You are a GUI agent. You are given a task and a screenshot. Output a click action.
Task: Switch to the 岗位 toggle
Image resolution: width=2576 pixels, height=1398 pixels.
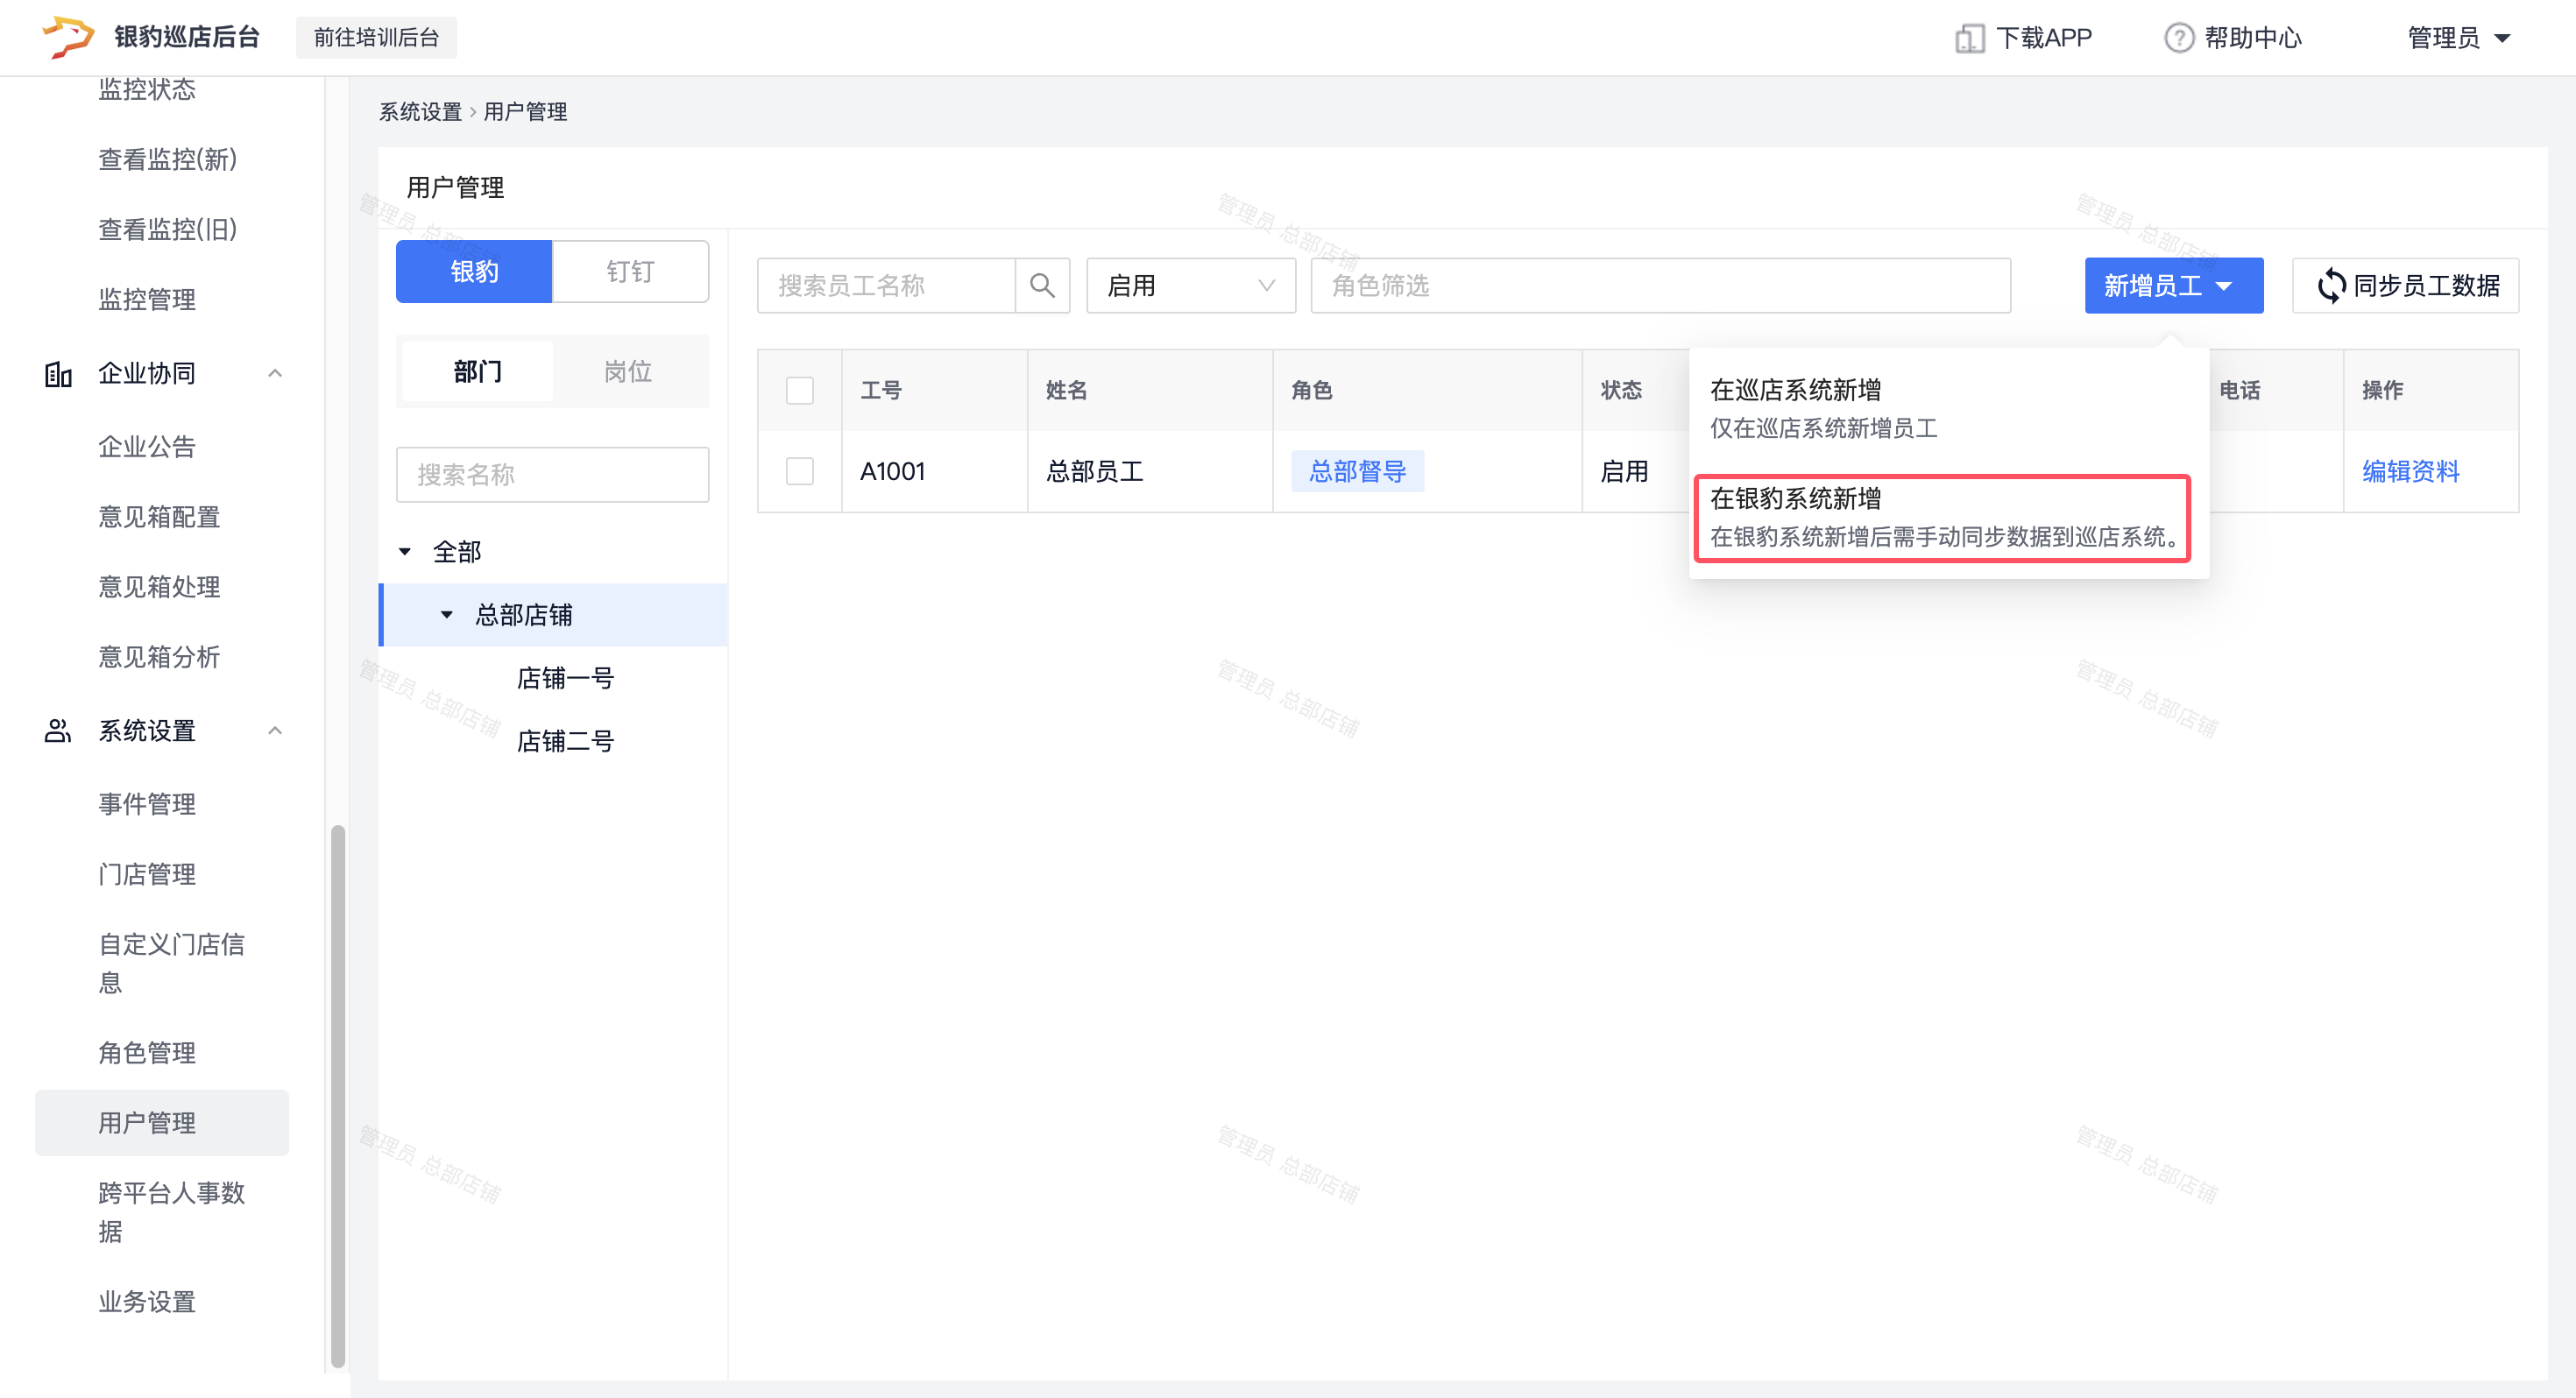tap(628, 372)
